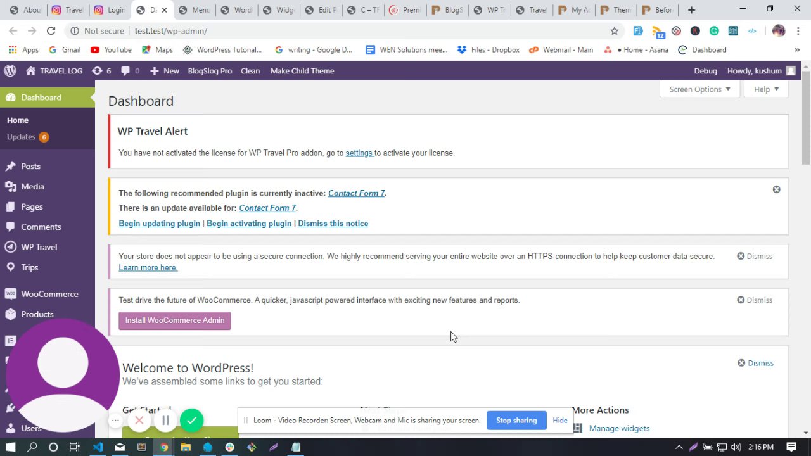Image resolution: width=811 pixels, height=456 pixels.
Task: Open the Manage widgets link
Action: (x=619, y=429)
